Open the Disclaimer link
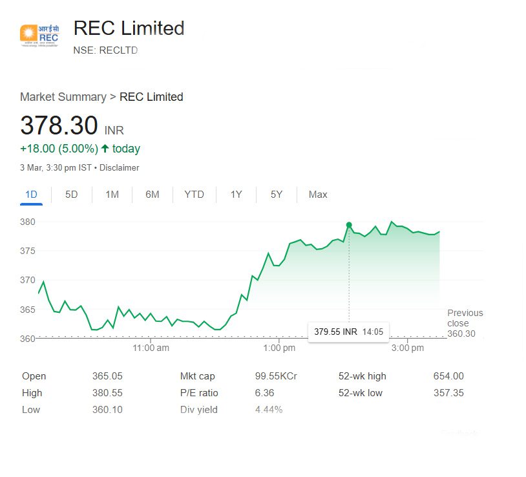The height and width of the screenshot is (477, 526). (x=119, y=167)
